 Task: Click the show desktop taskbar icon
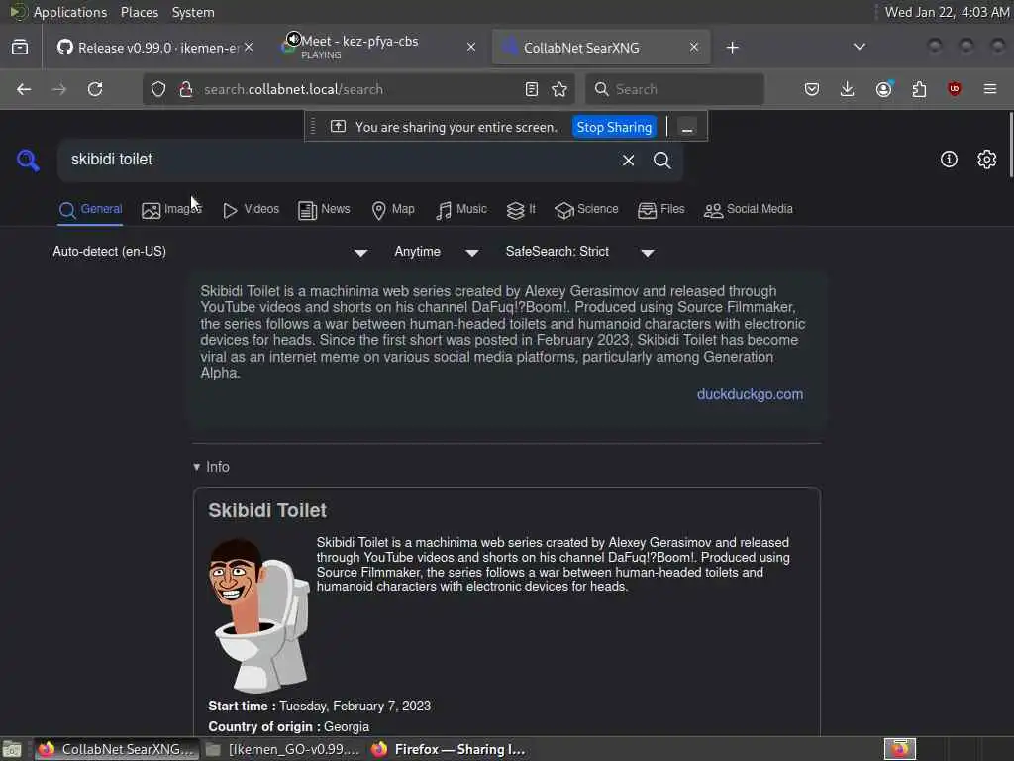(12, 750)
